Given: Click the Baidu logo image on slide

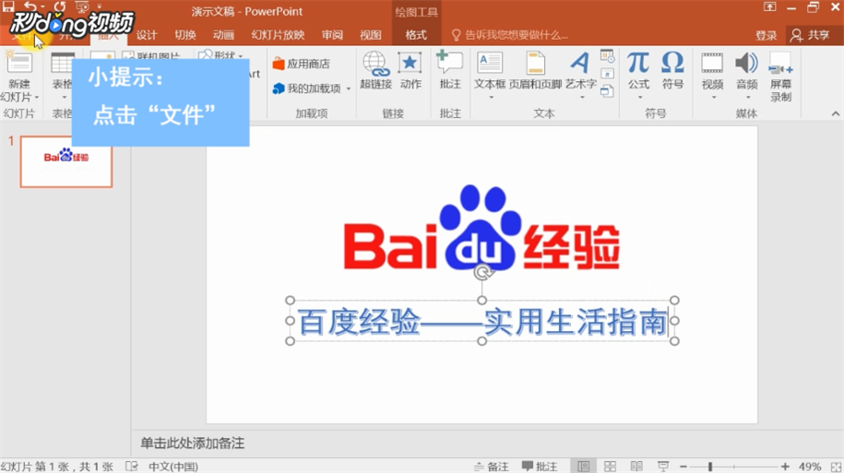Looking at the screenshot, I should point(482,228).
